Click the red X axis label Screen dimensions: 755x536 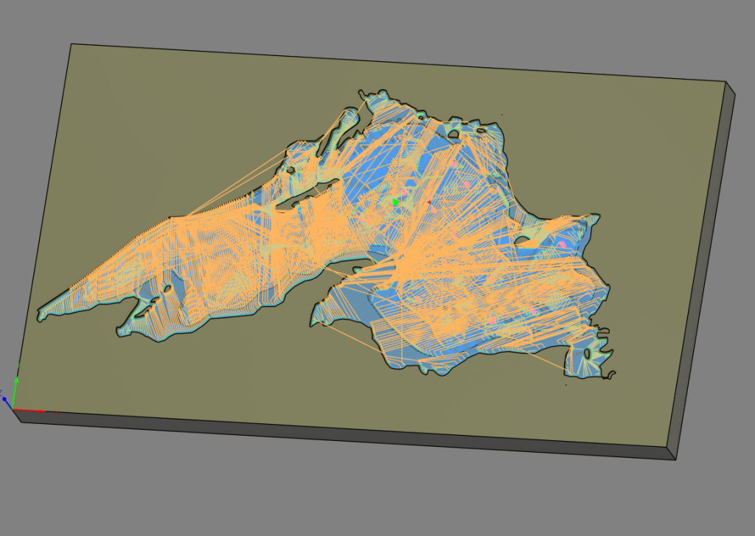pos(58,412)
